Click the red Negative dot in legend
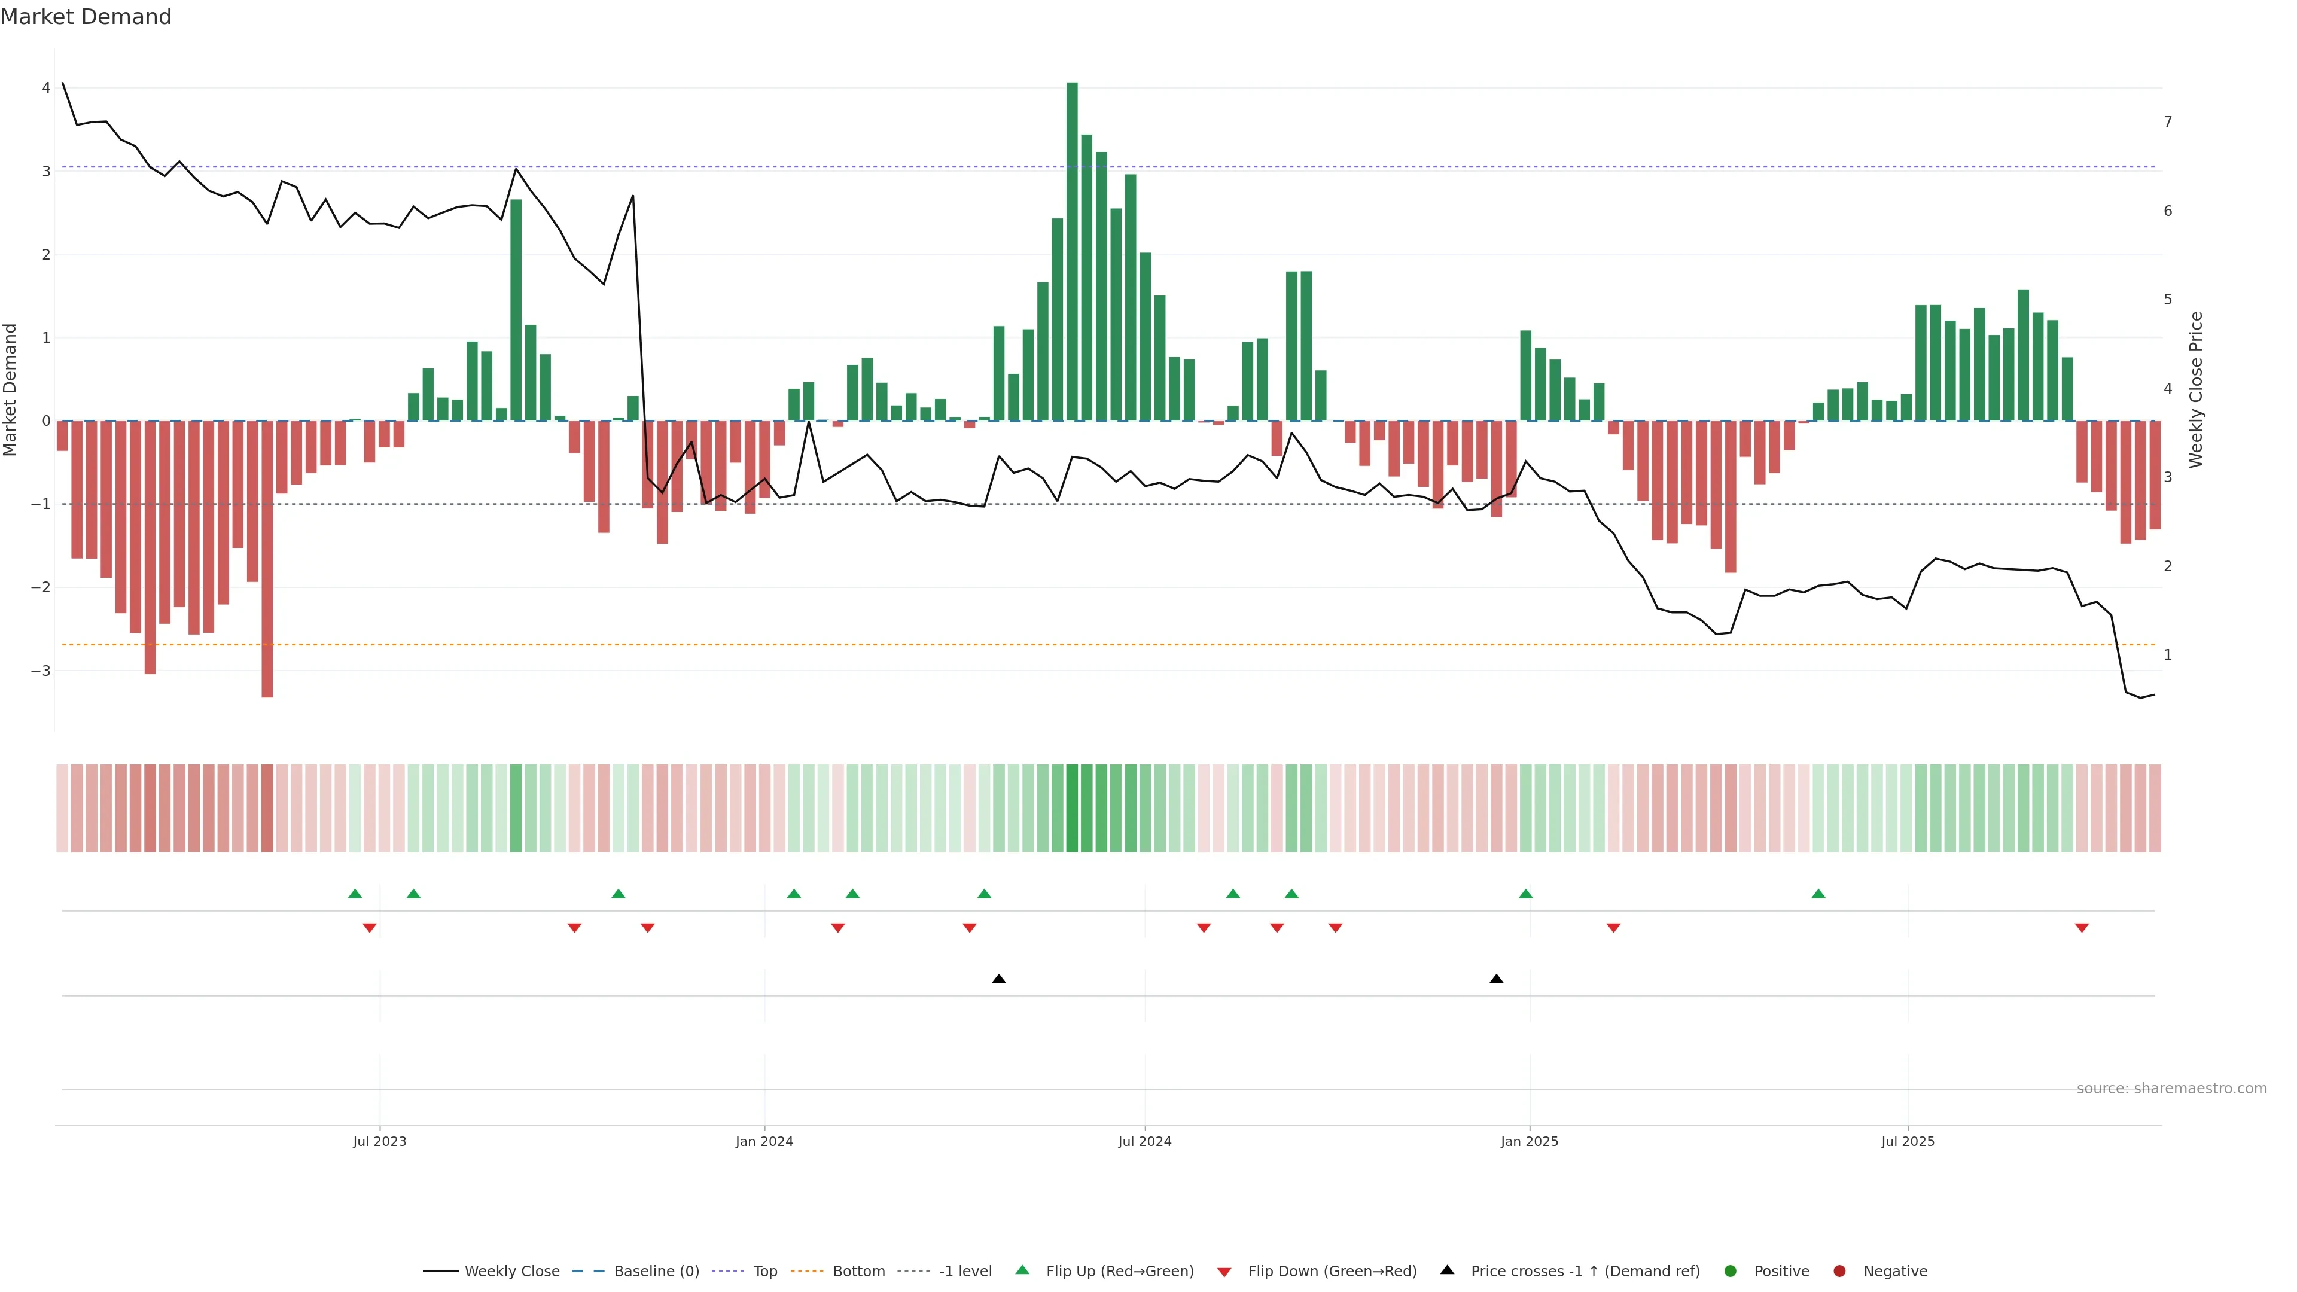The width and height of the screenshot is (2297, 1292). [1839, 1270]
